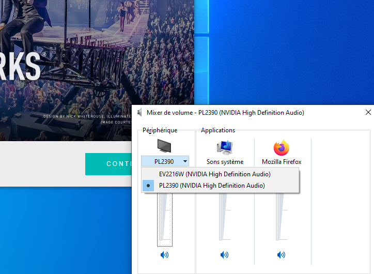The image size is (374, 274).
Task: Click the Applications group label
Action: (218, 130)
